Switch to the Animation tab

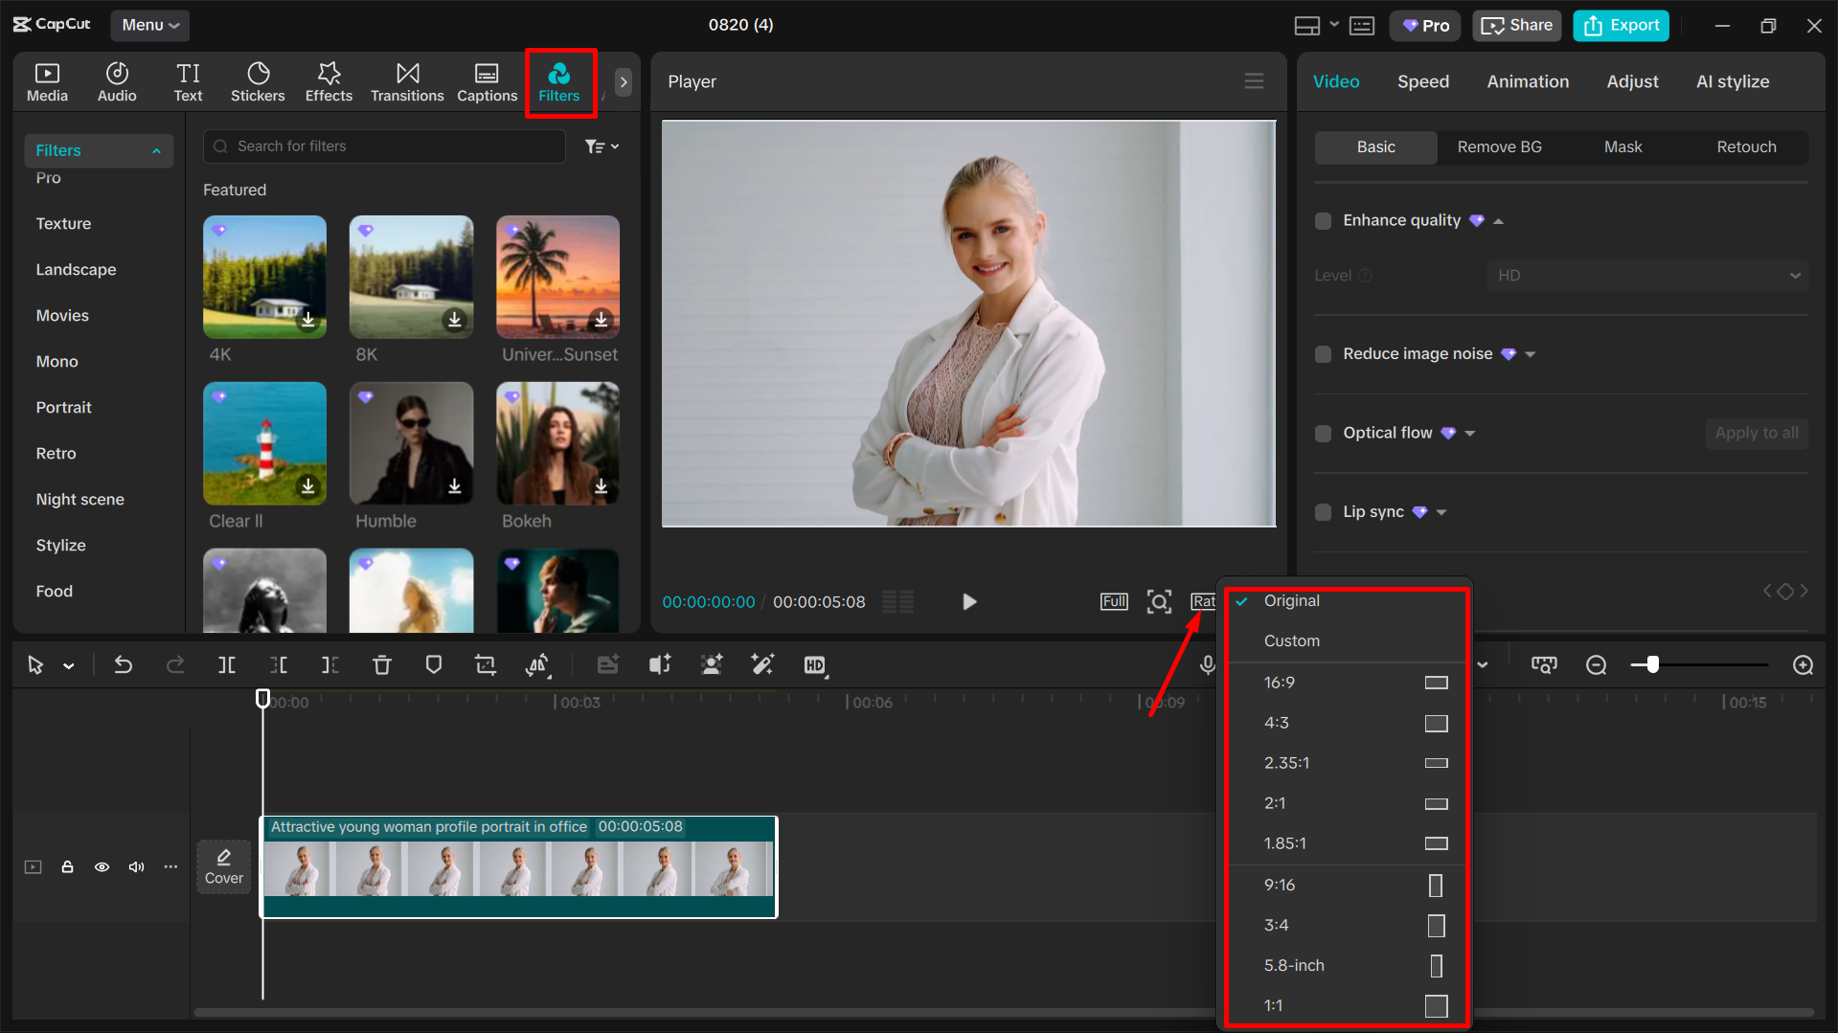coord(1528,81)
